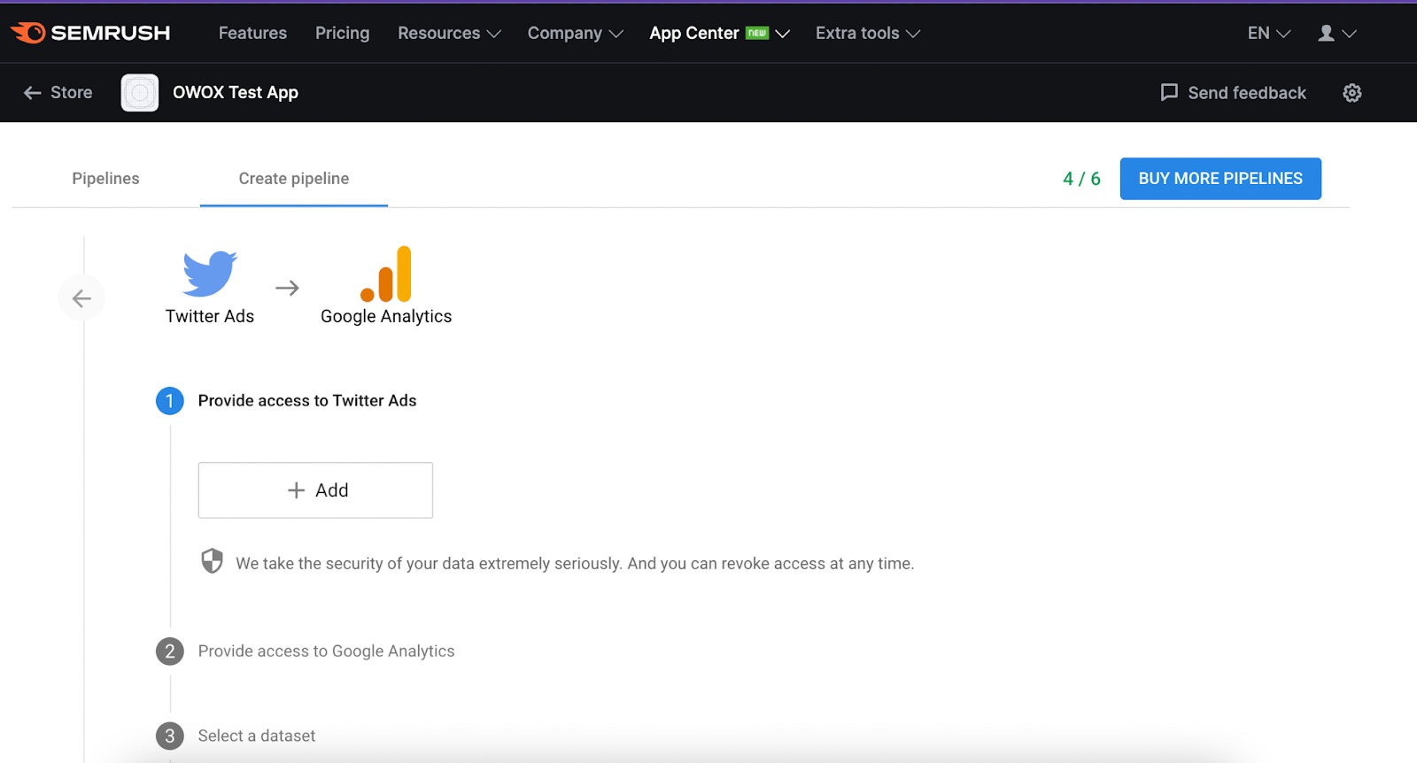This screenshot has width=1417, height=763.
Task: Click Provide access to Google Analytics step
Action: coord(326,651)
